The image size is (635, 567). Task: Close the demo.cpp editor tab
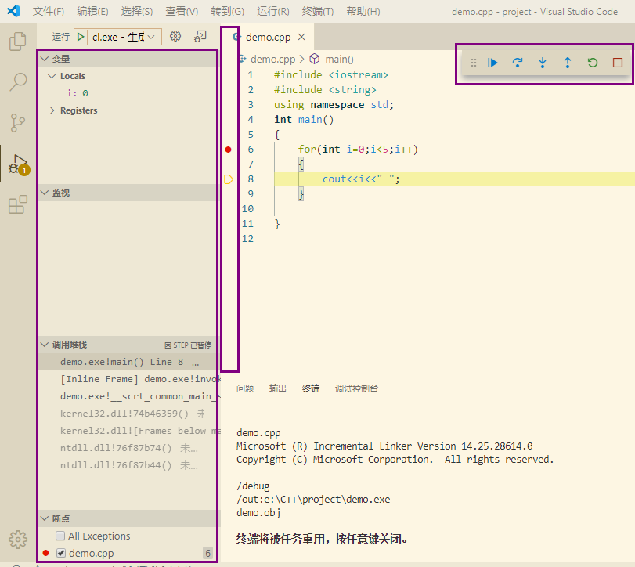pyautogui.click(x=301, y=37)
